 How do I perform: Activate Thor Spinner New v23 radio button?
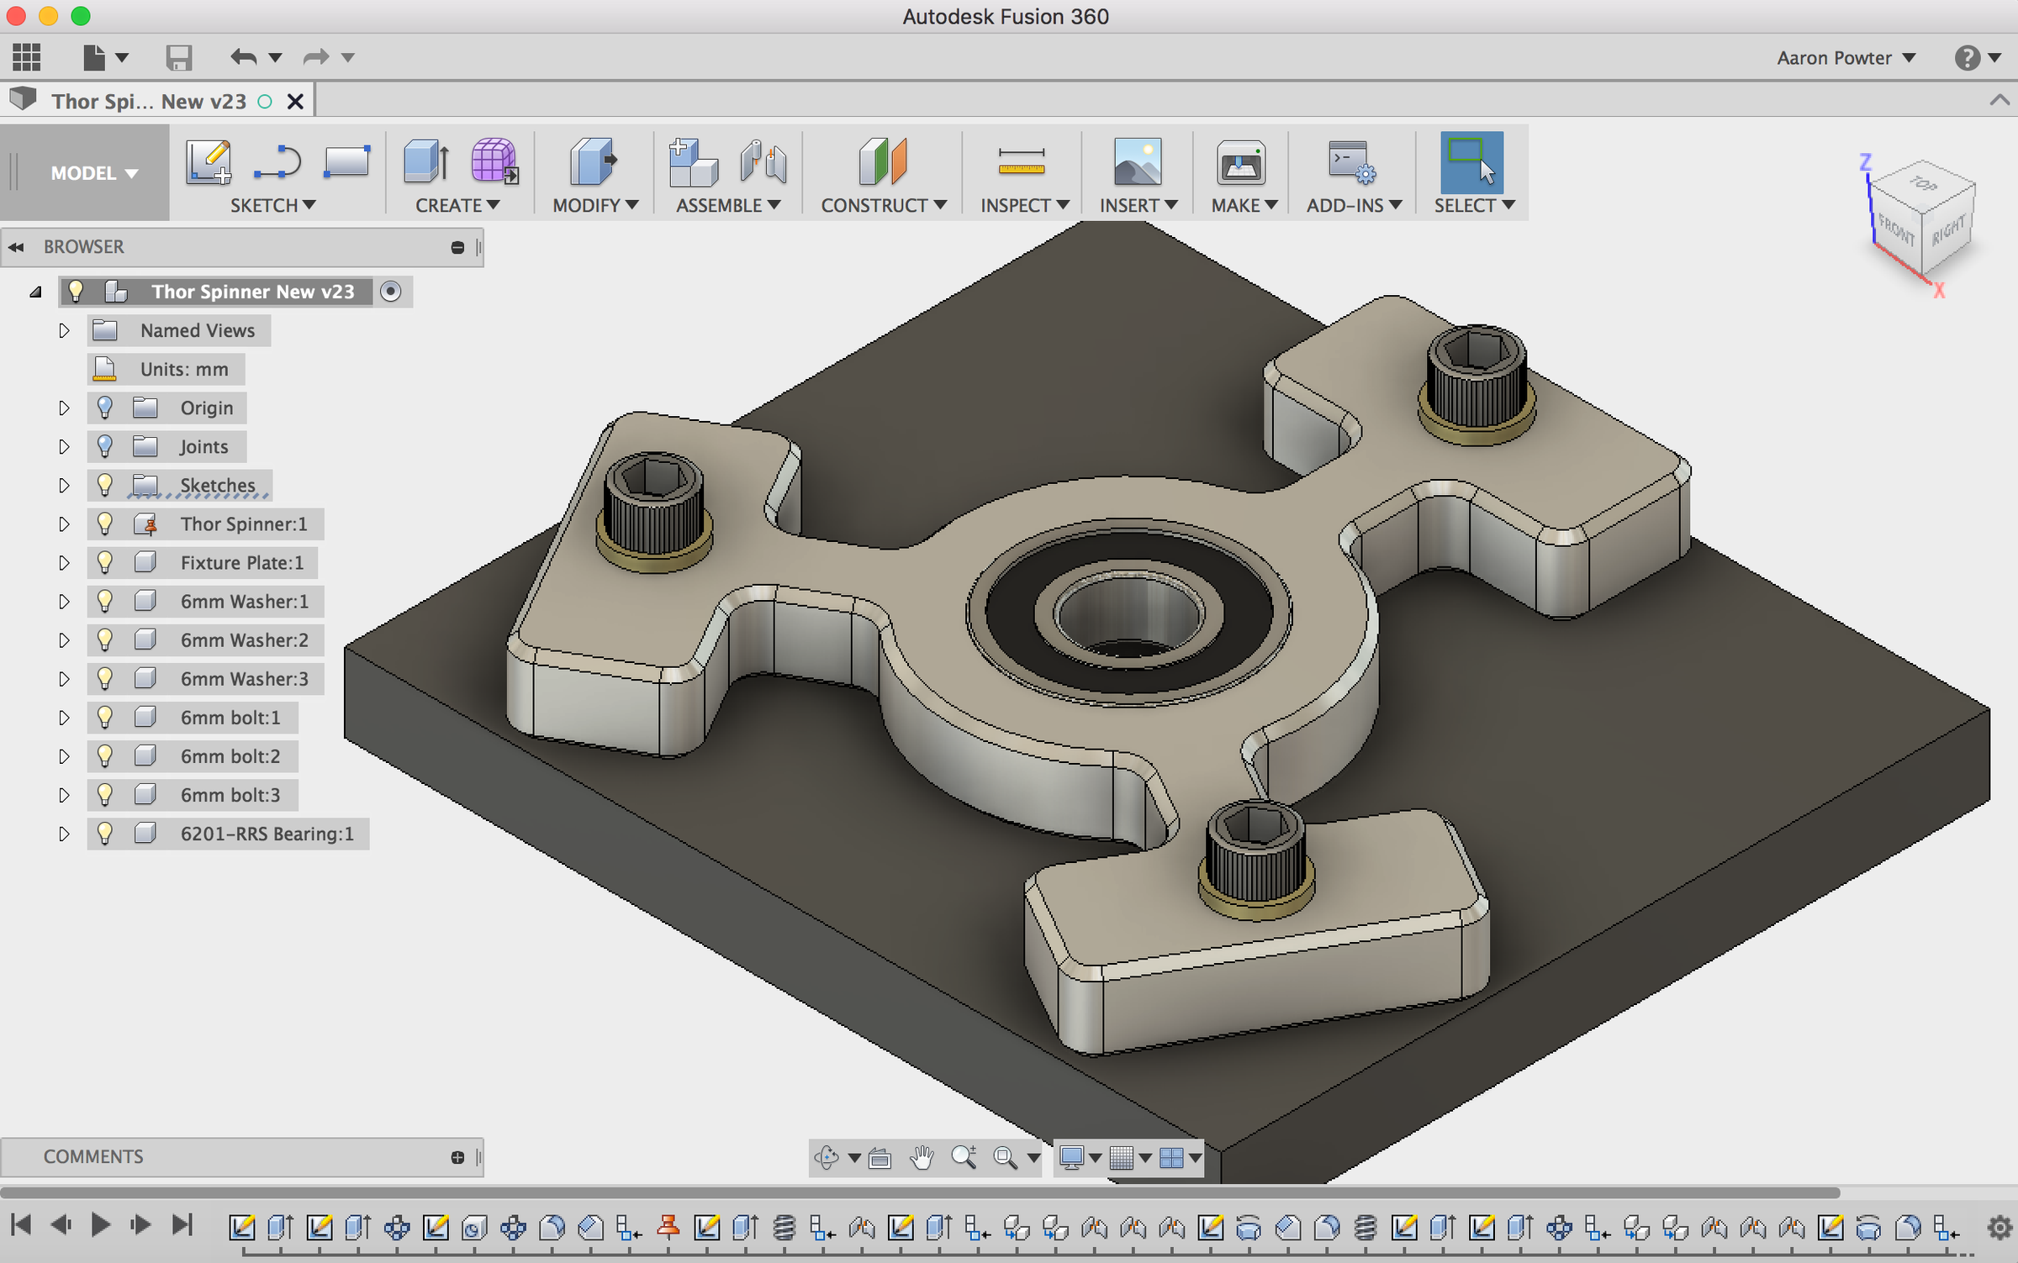click(x=390, y=292)
